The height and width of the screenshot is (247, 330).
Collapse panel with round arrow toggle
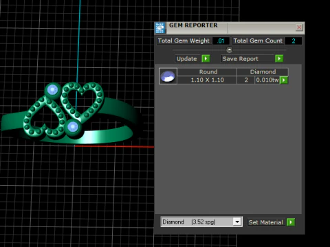coord(229,49)
